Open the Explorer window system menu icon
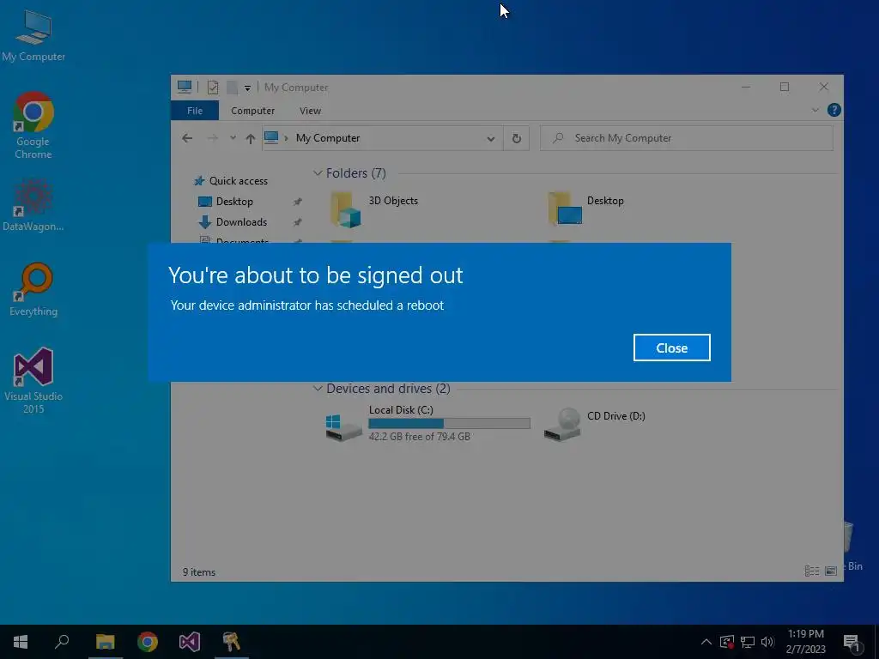Image resolution: width=879 pixels, height=659 pixels. (x=185, y=87)
